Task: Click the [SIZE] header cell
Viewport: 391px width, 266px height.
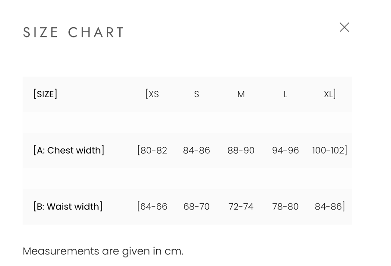Action: (x=45, y=94)
